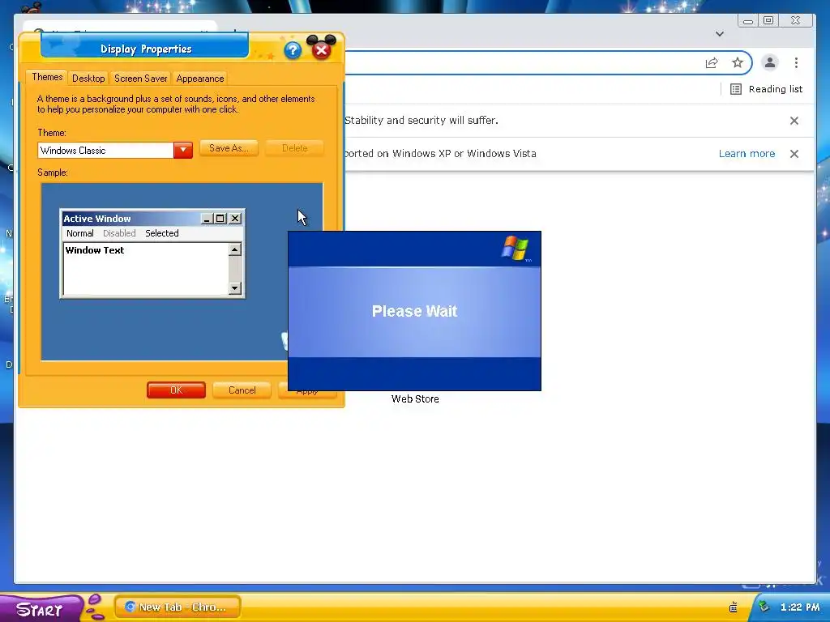This screenshot has height=622, width=830.
Task: Open Chrome three-dot menu
Action: coord(796,63)
